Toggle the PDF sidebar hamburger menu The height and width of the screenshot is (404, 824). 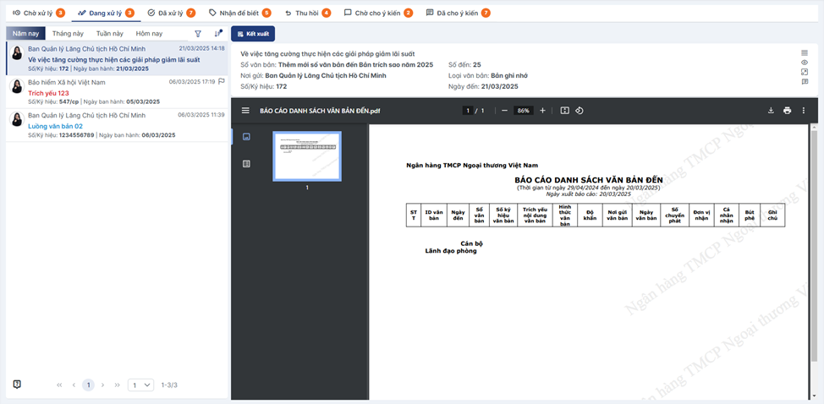coord(245,111)
